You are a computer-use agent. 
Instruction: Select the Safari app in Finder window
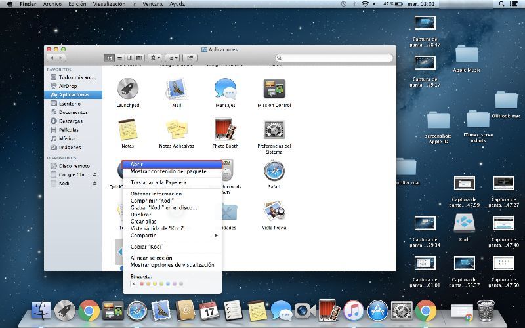point(274,171)
